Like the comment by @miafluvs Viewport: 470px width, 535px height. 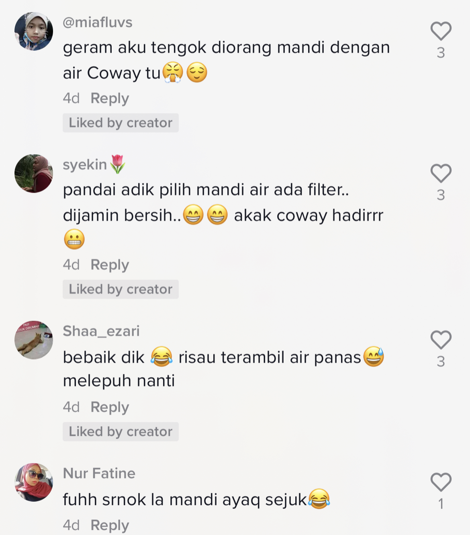pos(441,31)
